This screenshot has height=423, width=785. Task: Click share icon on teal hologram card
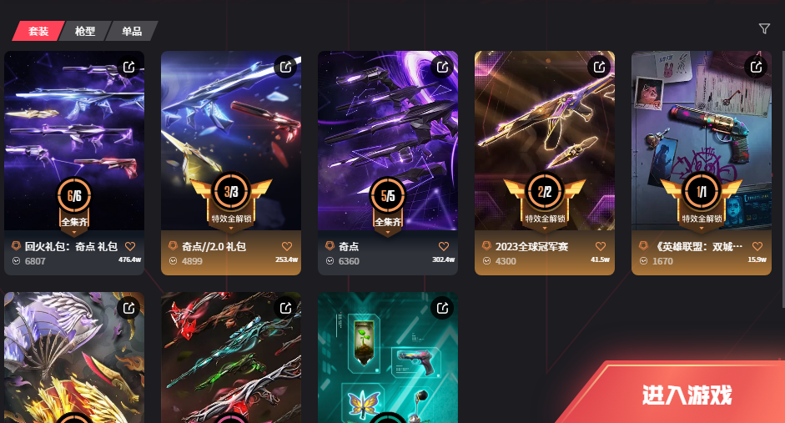pyautogui.click(x=443, y=308)
